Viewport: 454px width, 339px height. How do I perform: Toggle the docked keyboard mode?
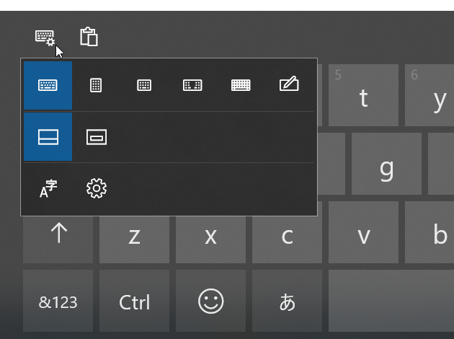(x=48, y=137)
